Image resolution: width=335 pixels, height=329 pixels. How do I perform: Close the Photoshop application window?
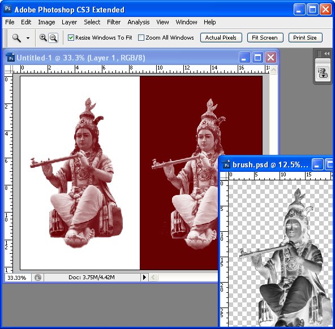[325, 10]
